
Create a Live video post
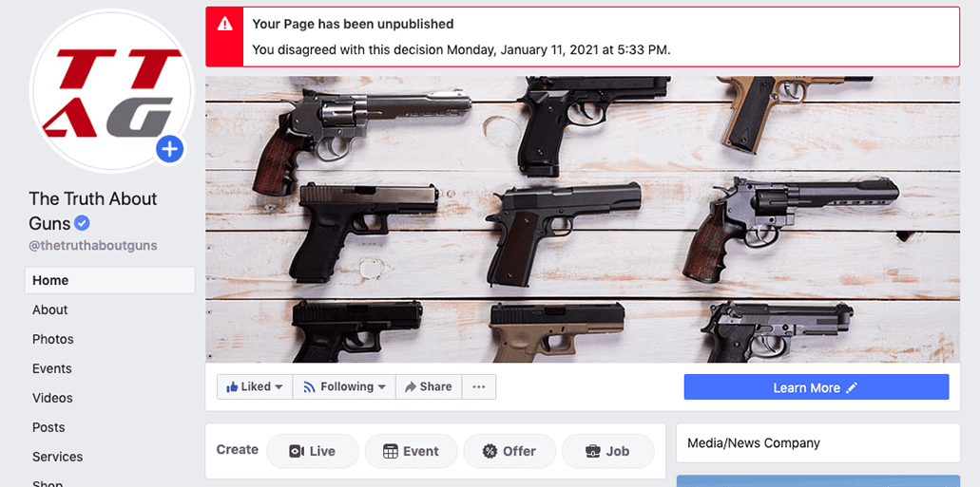coord(313,452)
